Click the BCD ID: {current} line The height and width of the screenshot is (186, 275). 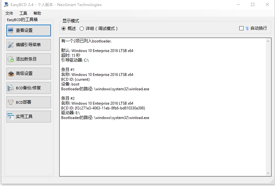(x=76, y=79)
